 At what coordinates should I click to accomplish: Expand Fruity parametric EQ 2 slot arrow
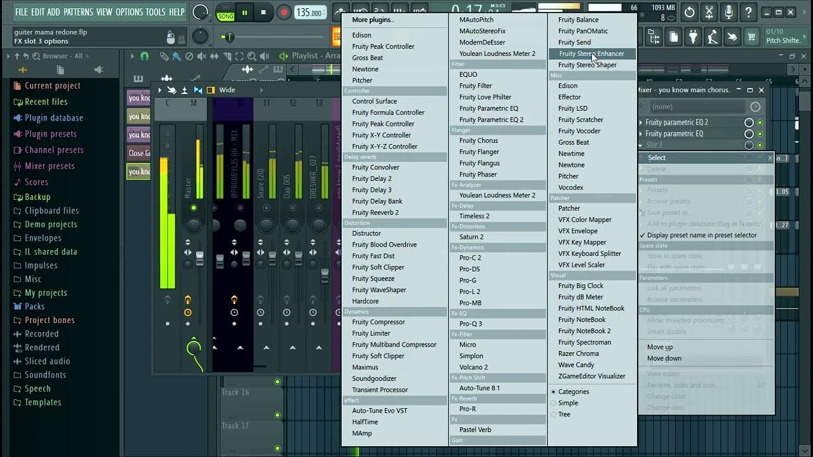point(641,123)
